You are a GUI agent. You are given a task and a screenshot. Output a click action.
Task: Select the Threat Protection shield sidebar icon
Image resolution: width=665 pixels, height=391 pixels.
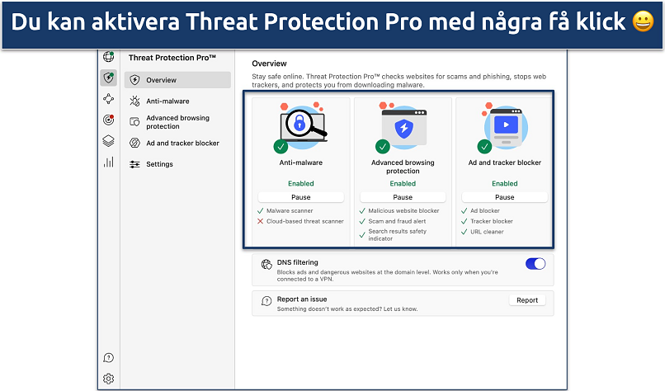point(108,78)
